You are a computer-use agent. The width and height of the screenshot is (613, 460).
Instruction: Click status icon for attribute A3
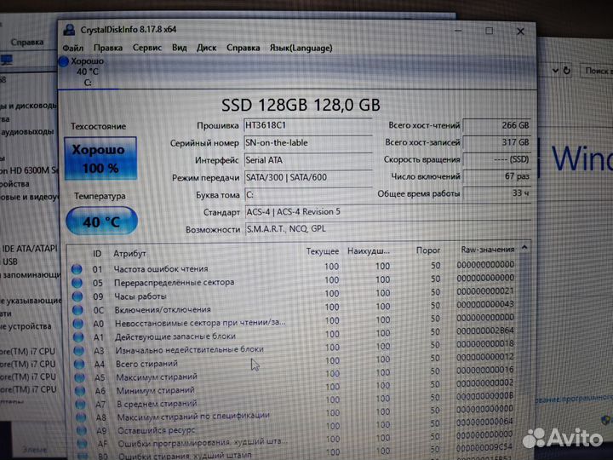click(79, 350)
